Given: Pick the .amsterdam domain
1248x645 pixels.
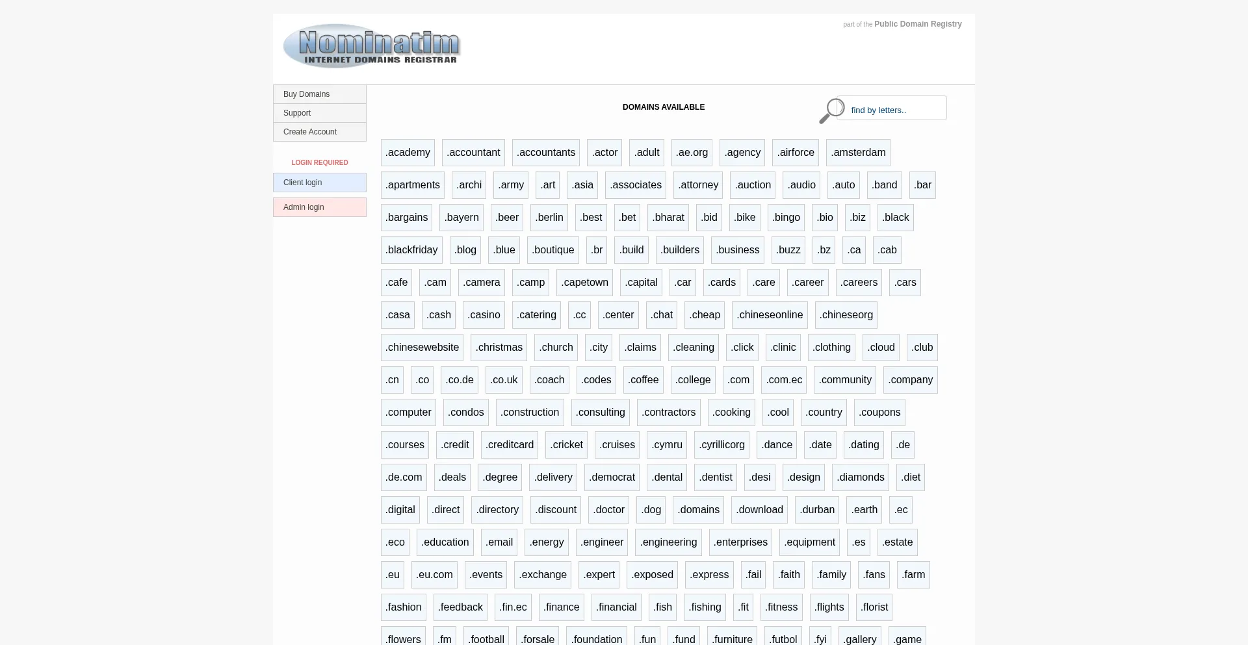Looking at the screenshot, I should (x=858, y=153).
